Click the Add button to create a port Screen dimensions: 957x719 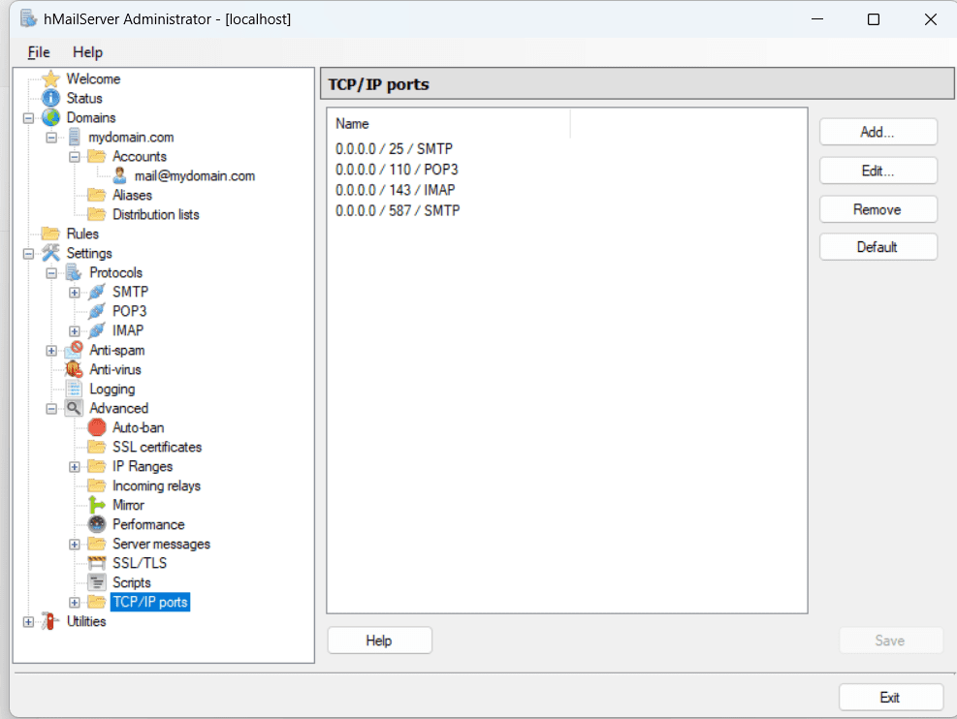click(x=877, y=131)
